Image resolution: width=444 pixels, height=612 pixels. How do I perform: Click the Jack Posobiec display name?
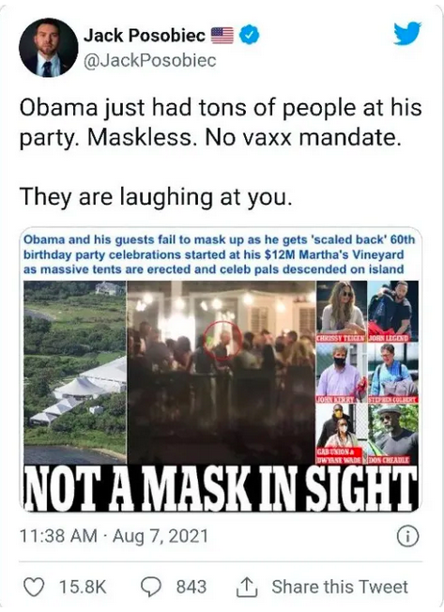click(x=145, y=36)
